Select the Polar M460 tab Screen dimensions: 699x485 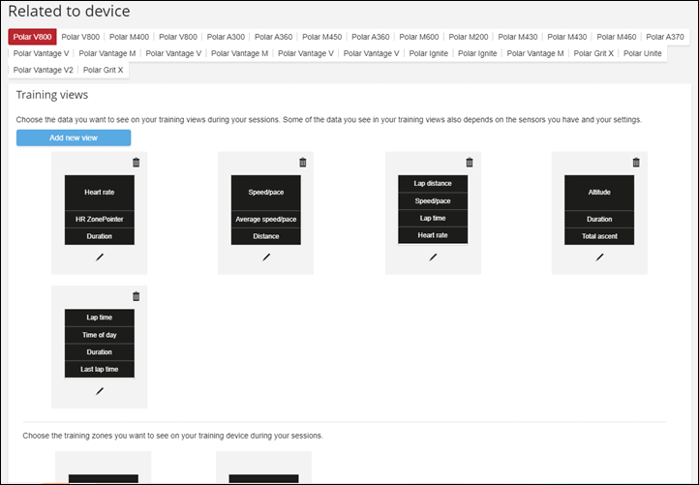click(616, 37)
